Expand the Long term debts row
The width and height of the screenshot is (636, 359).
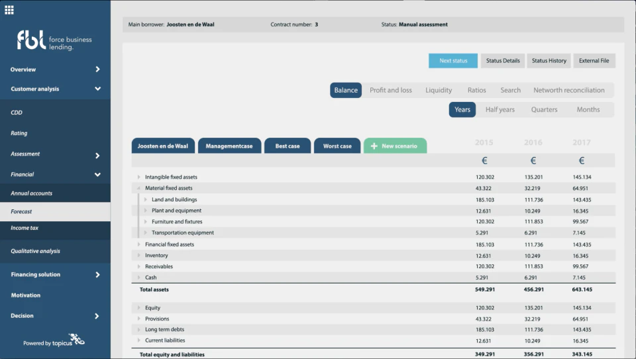coord(138,329)
